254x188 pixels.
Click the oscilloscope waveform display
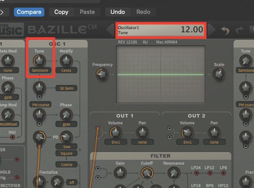(x=161, y=74)
